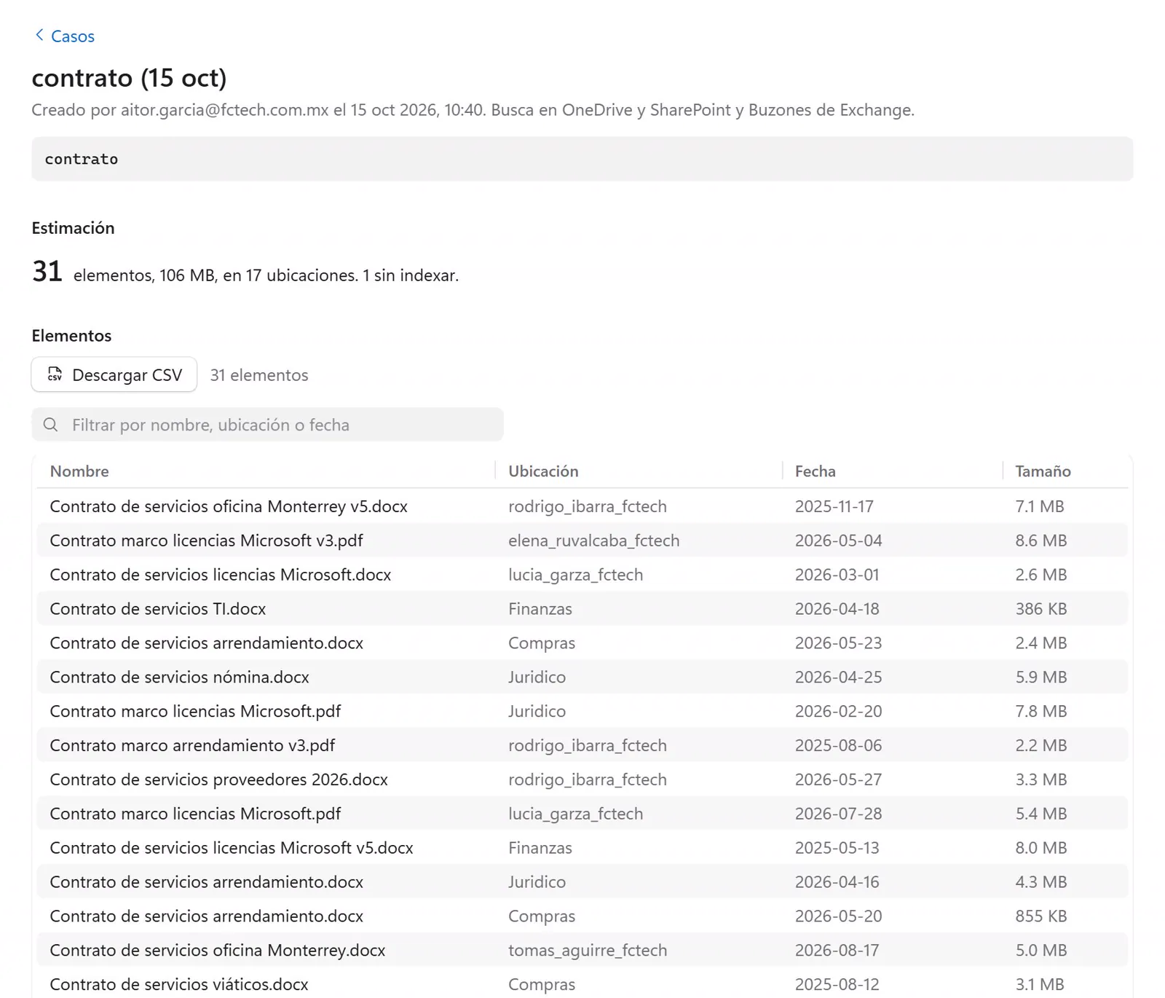Select Contrato de servicios nómina.docx
Screen dimensions: 1165x998
[x=179, y=677]
